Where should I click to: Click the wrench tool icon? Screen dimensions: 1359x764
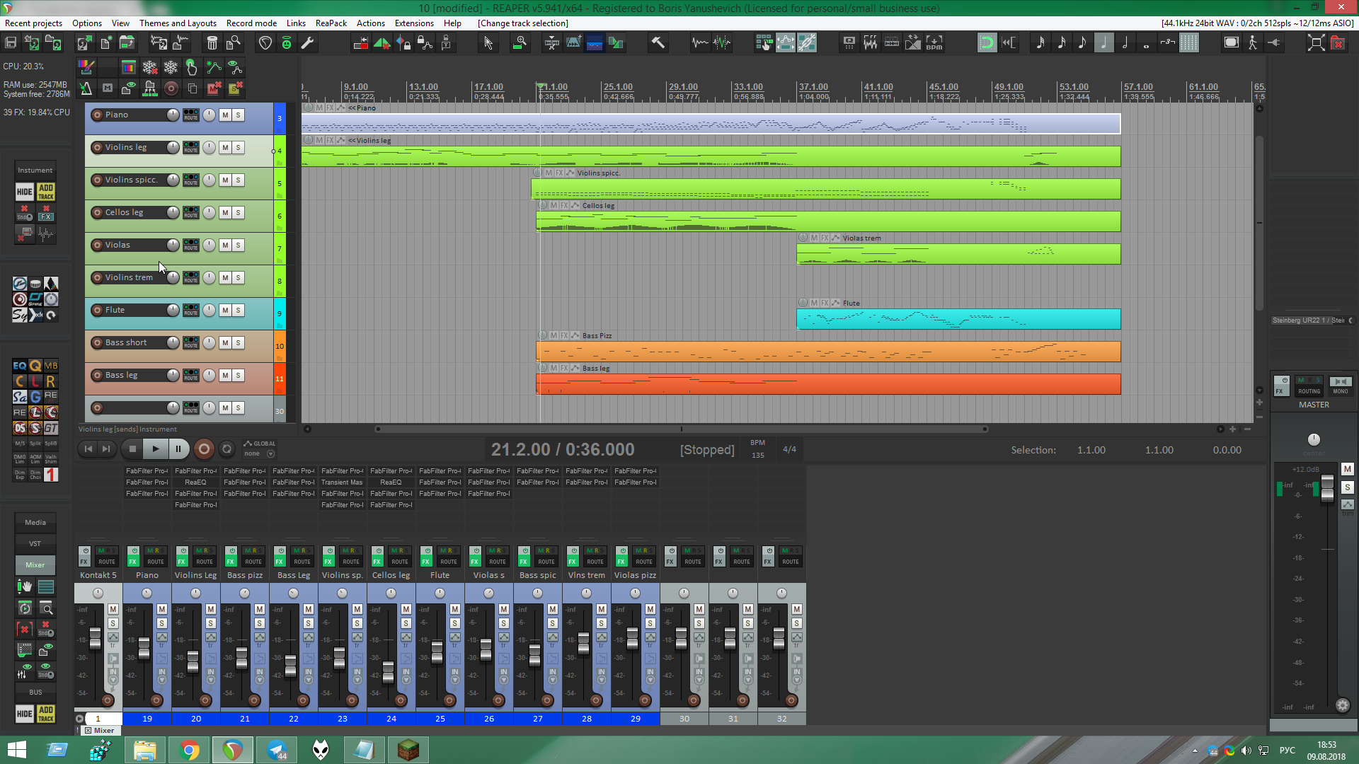pos(307,43)
